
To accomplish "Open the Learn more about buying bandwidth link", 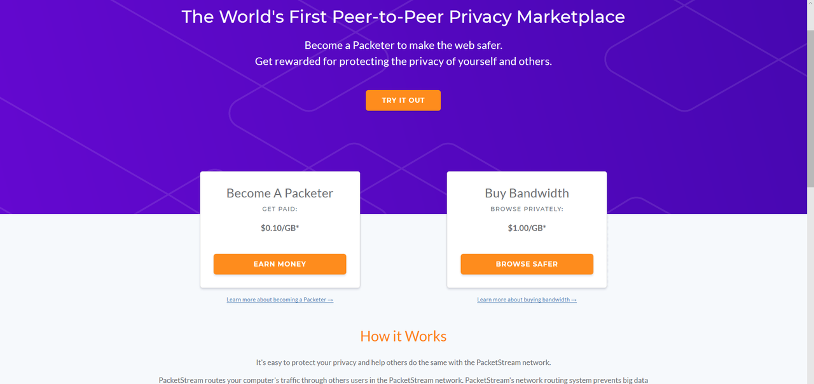I will pyautogui.click(x=527, y=300).
